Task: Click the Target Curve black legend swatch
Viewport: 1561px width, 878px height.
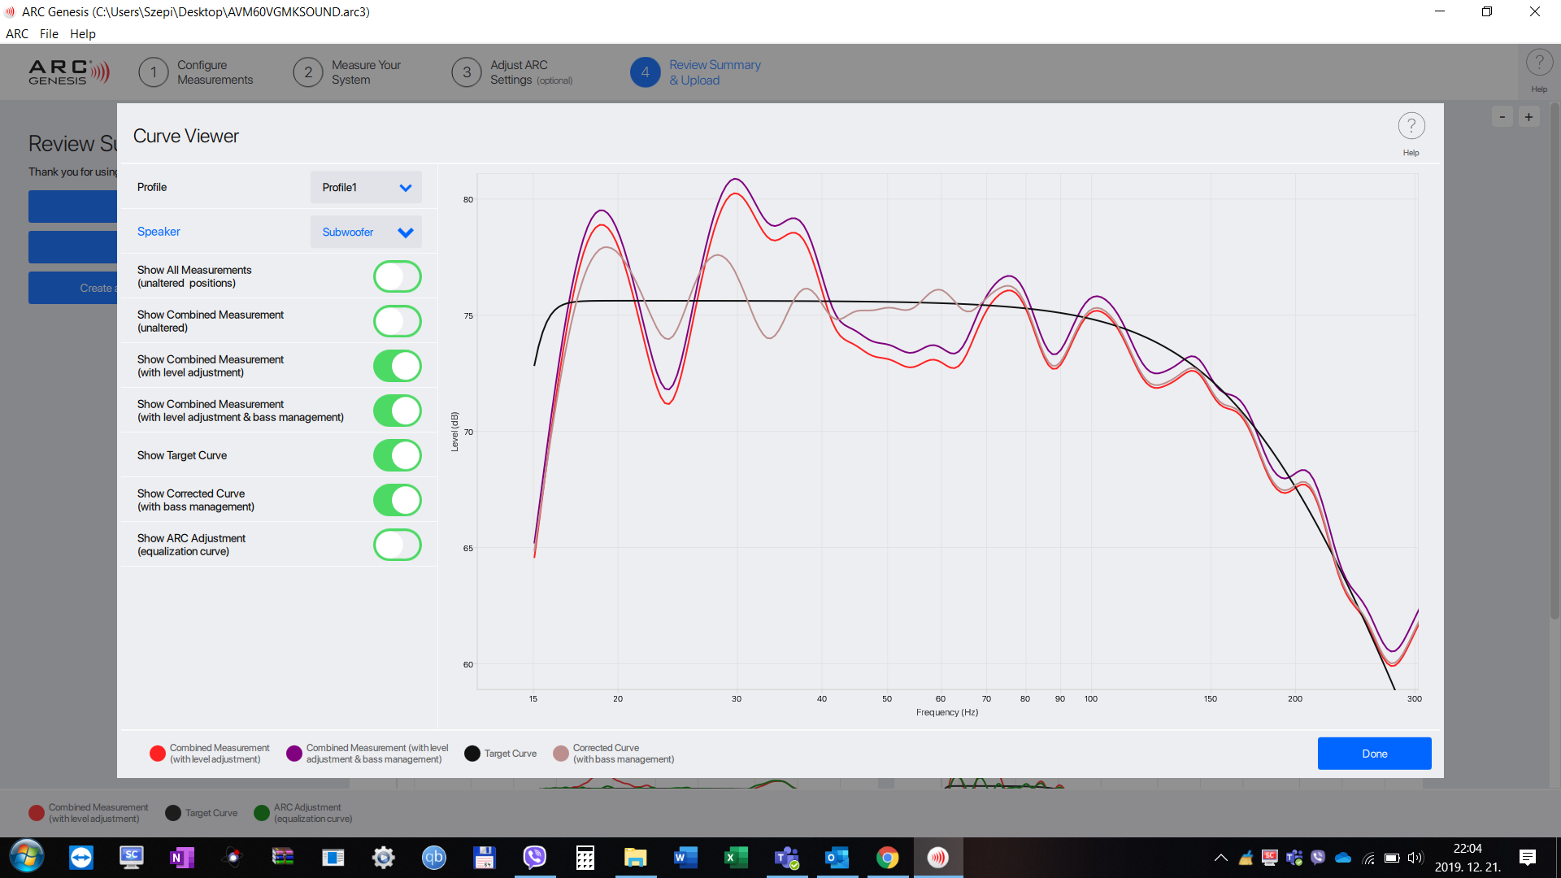Action: click(472, 754)
